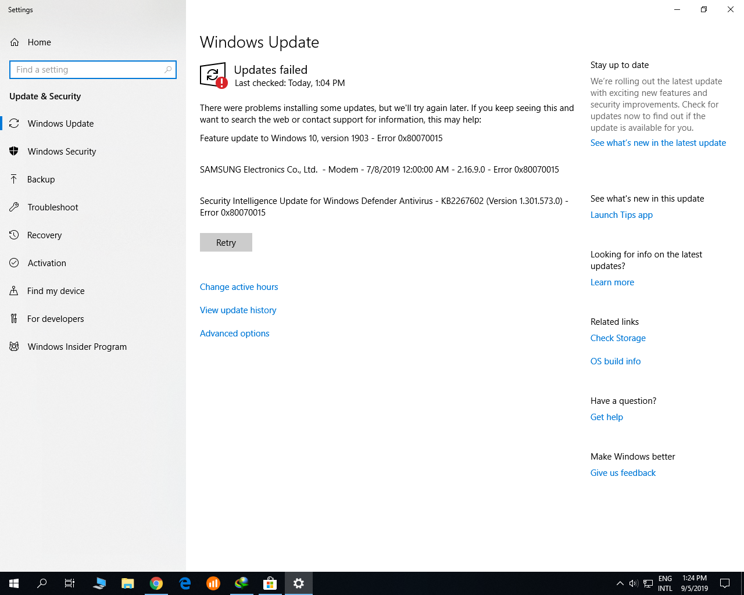Click the network tray icon

click(x=648, y=583)
